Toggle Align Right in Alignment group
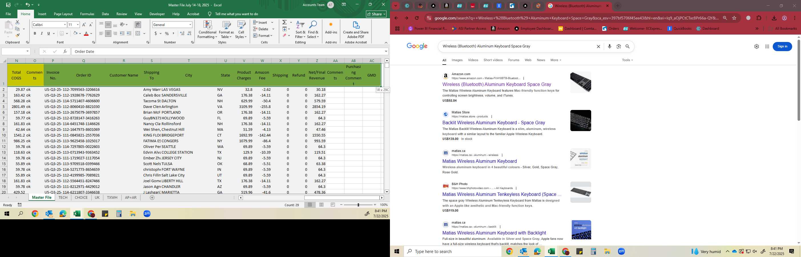 [x=115, y=33]
